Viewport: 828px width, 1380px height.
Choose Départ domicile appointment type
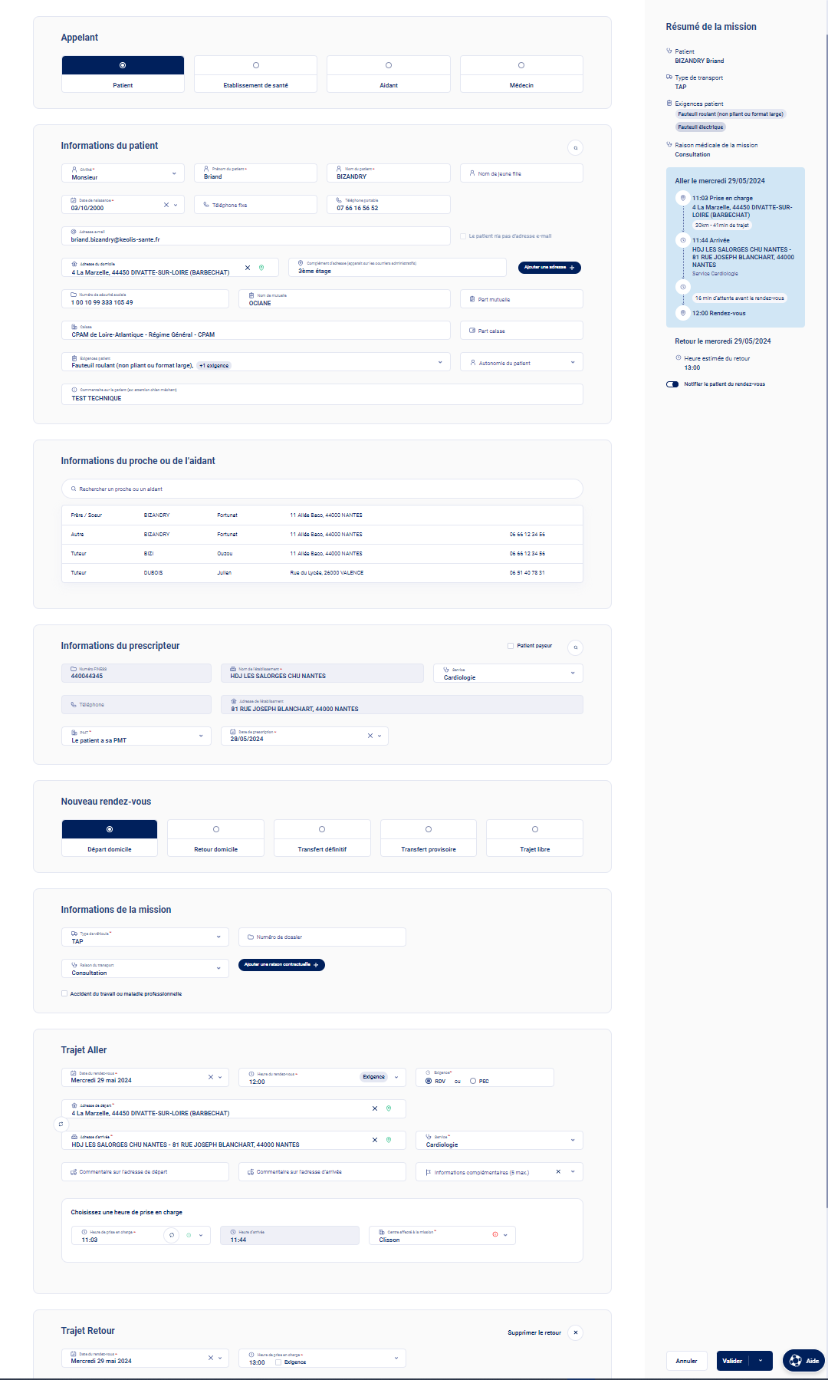[110, 838]
